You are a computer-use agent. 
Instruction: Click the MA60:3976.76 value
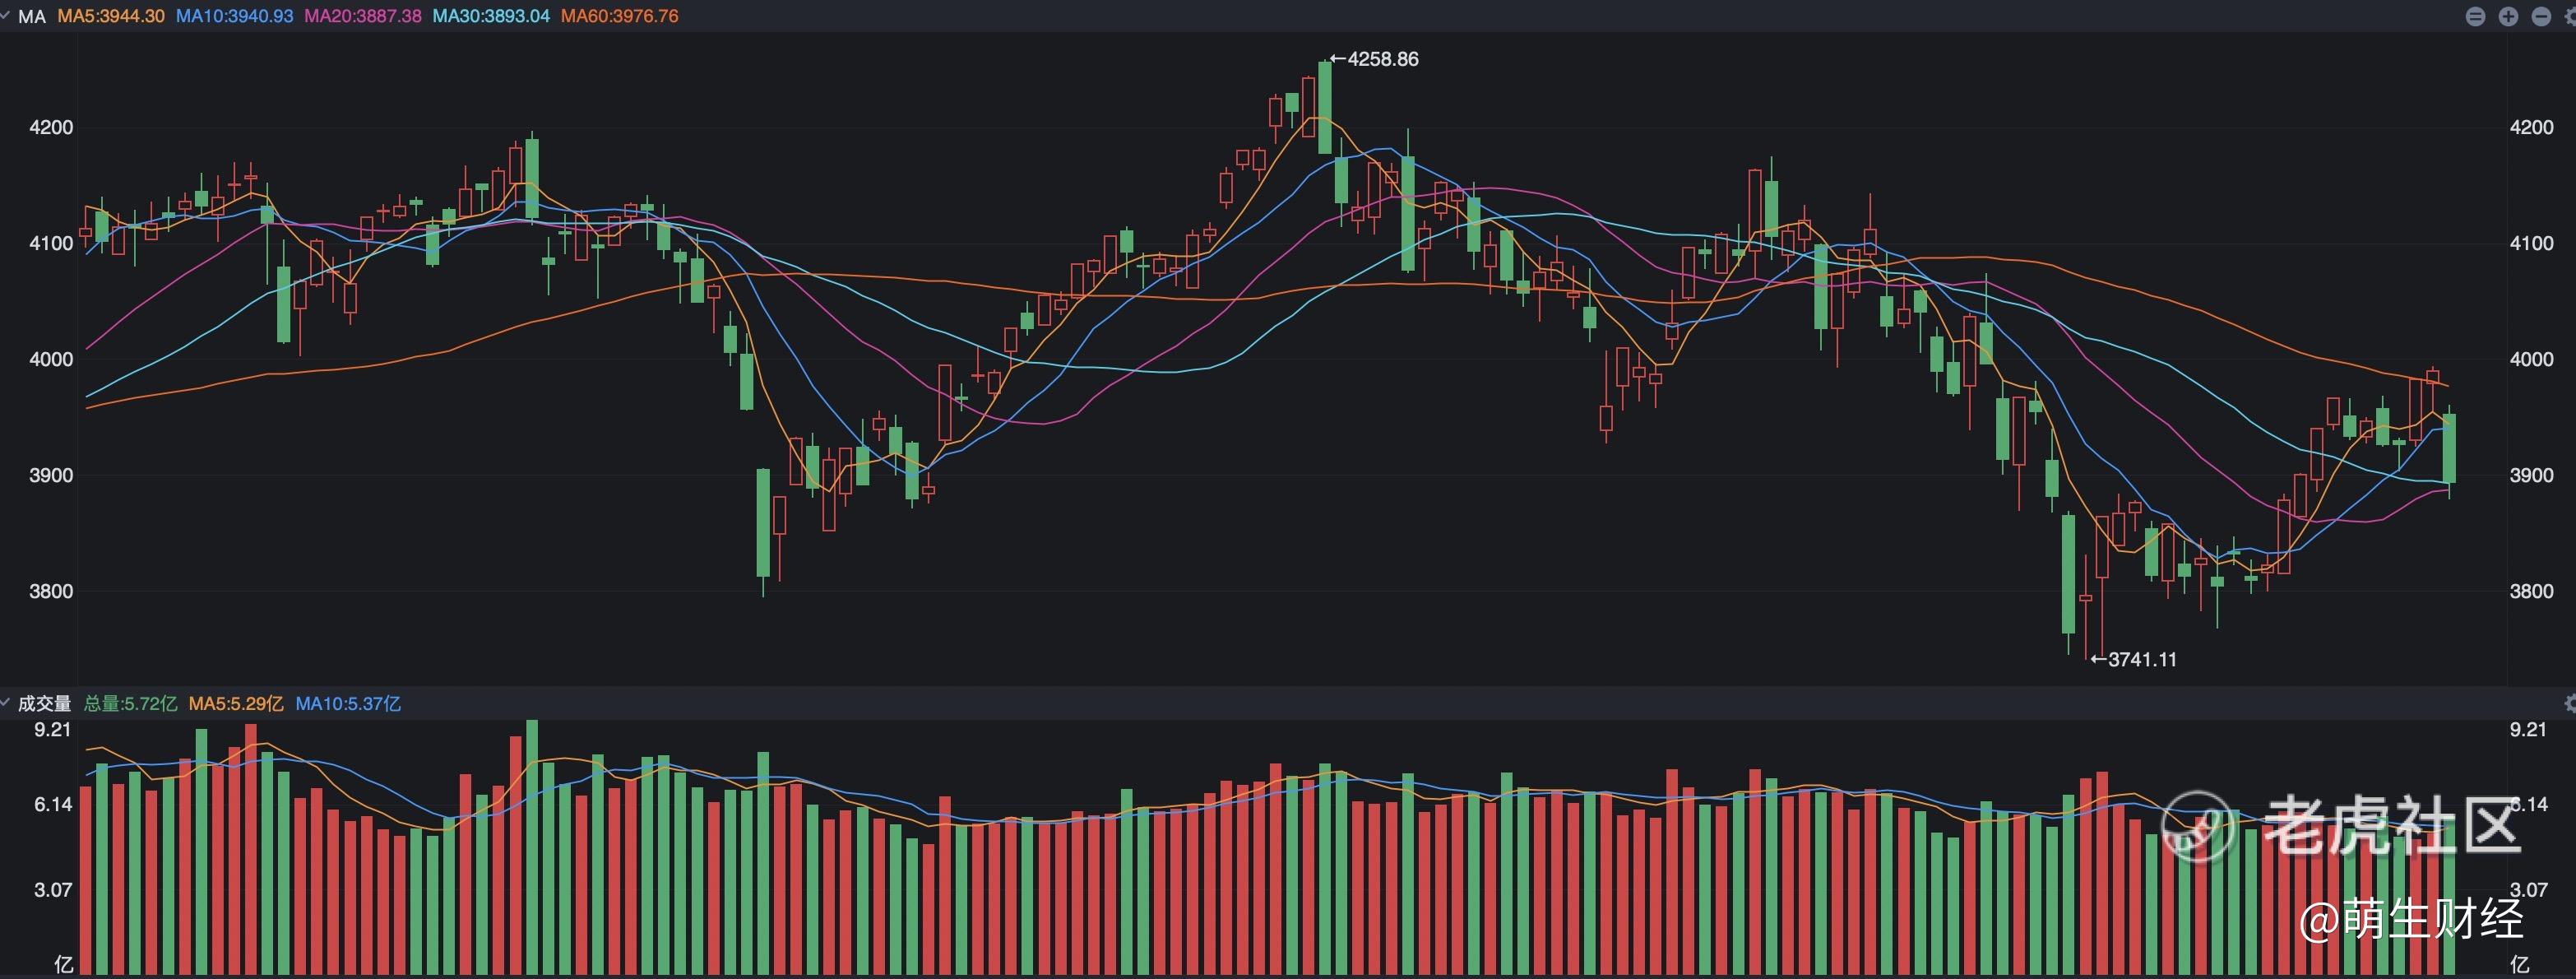pyautogui.click(x=620, y=16)
